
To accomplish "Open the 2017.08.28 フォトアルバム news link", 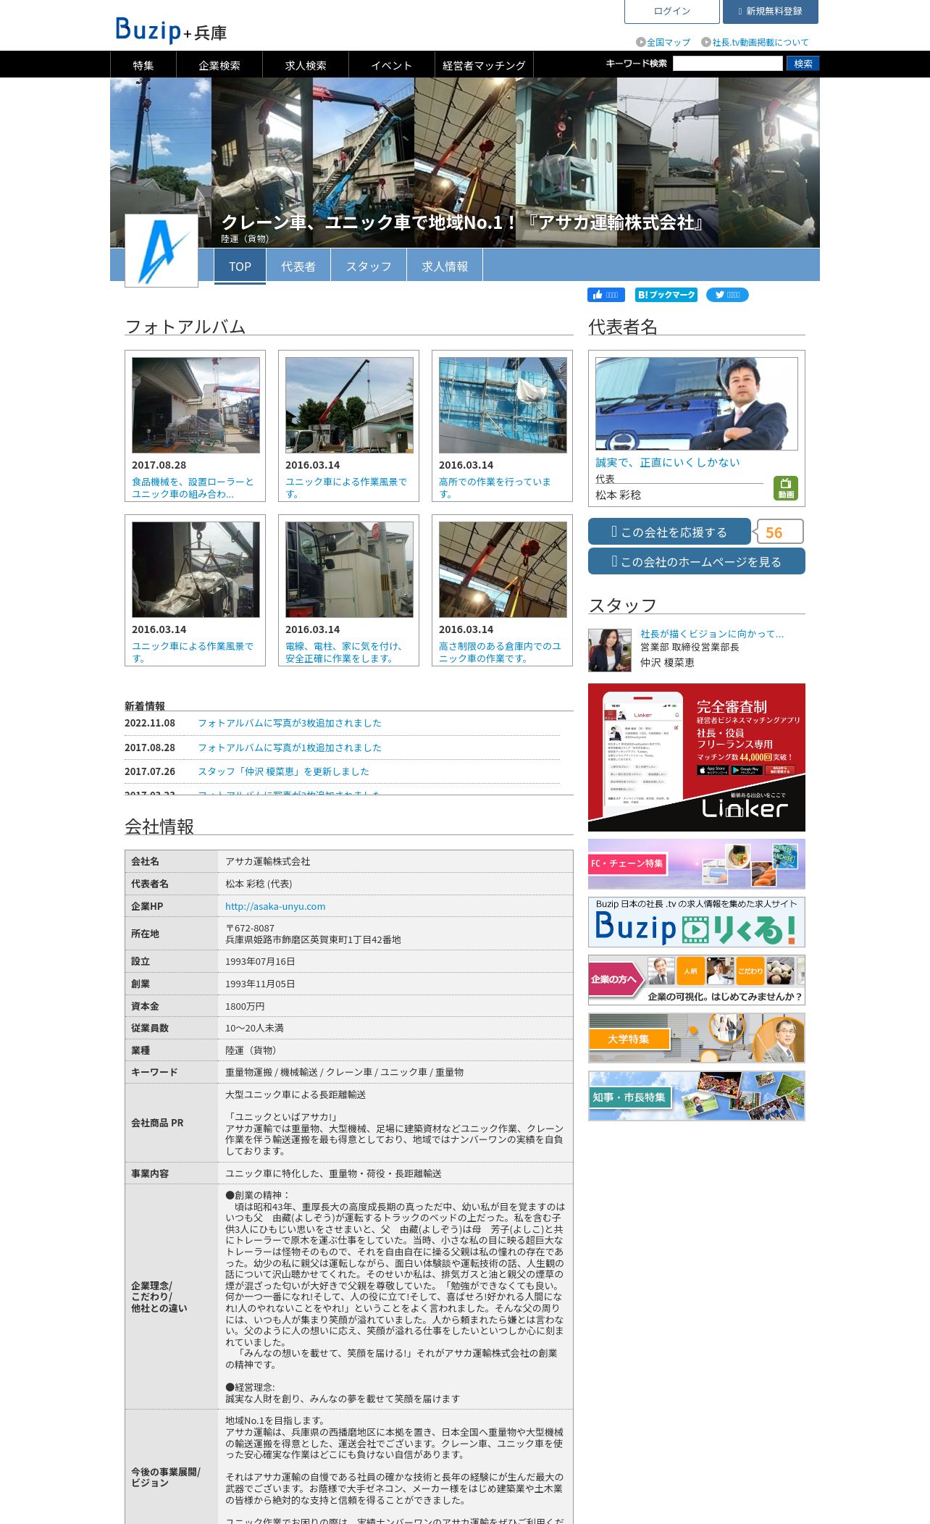I will pos(290,748).
